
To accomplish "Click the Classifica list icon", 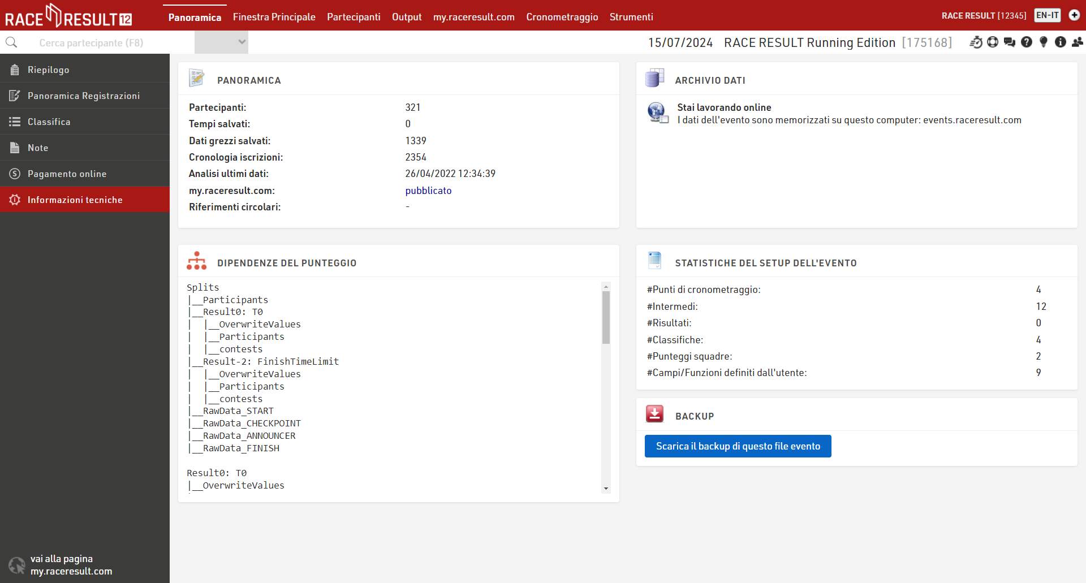I will [x=15, y=122].
